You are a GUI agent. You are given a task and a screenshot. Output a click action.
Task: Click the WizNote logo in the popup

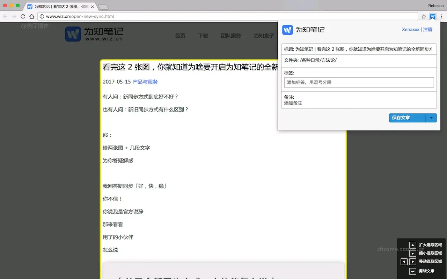point(287,30)
